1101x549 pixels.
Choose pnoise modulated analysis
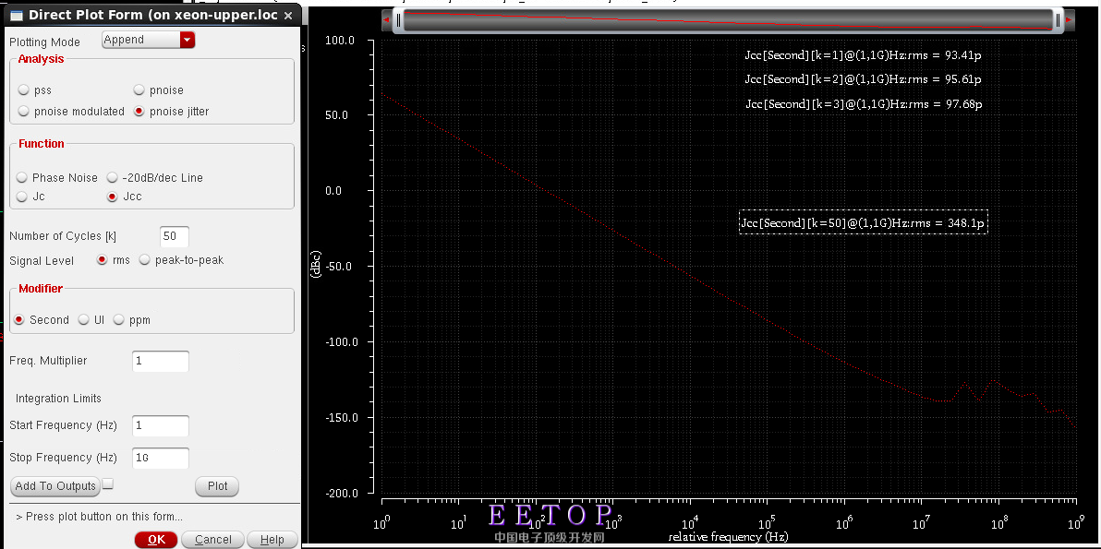point(24,112)
